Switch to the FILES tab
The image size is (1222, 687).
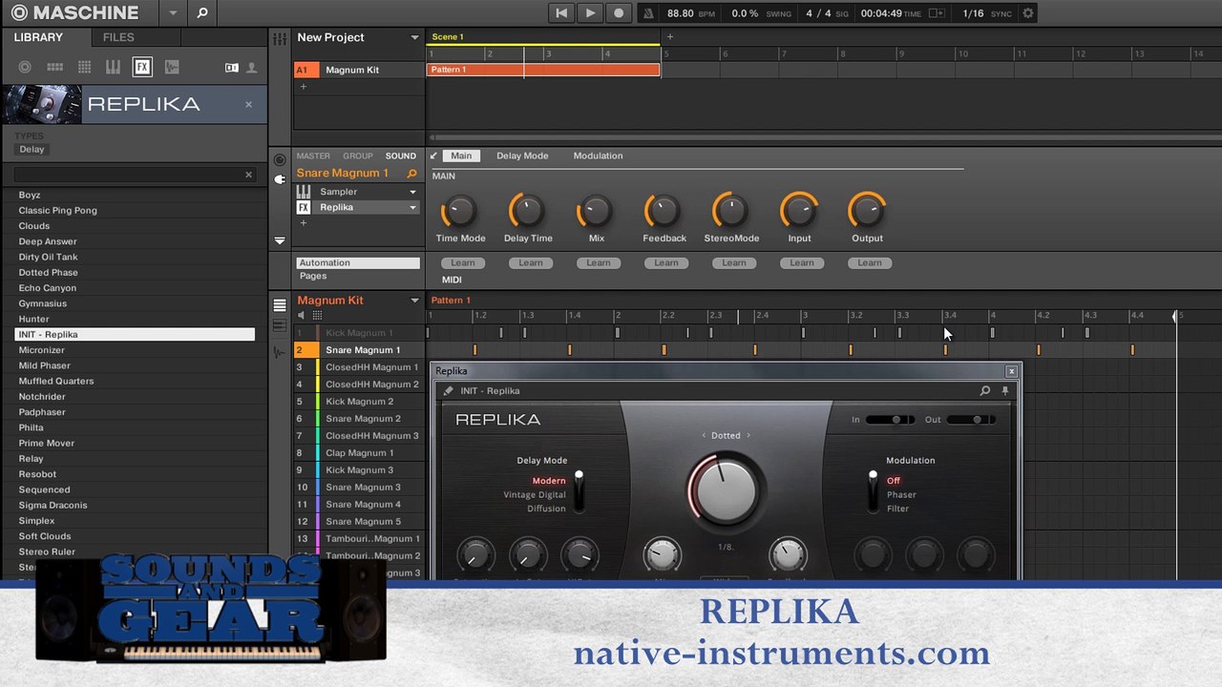coord(118,37)
